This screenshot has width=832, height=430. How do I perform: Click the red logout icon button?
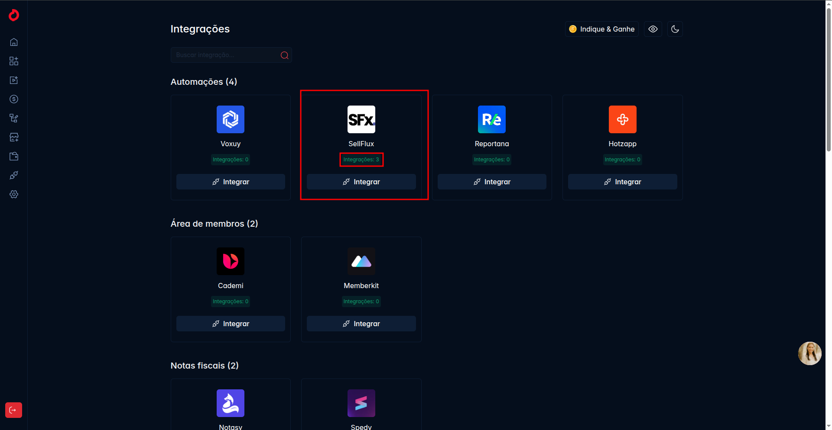13,410
